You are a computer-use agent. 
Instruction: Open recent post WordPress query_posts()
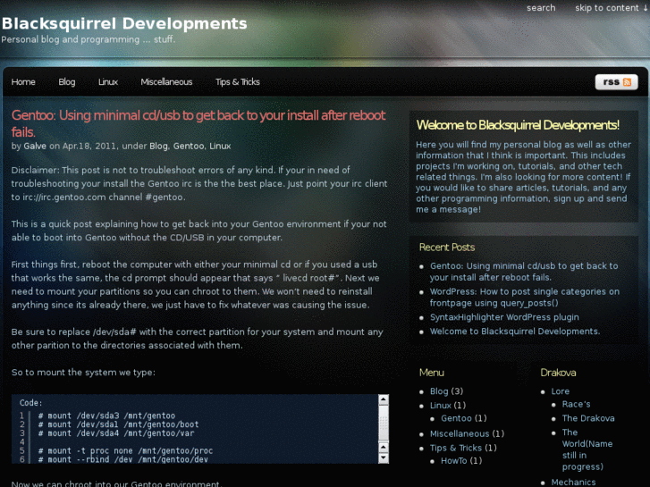coord(525,298)
